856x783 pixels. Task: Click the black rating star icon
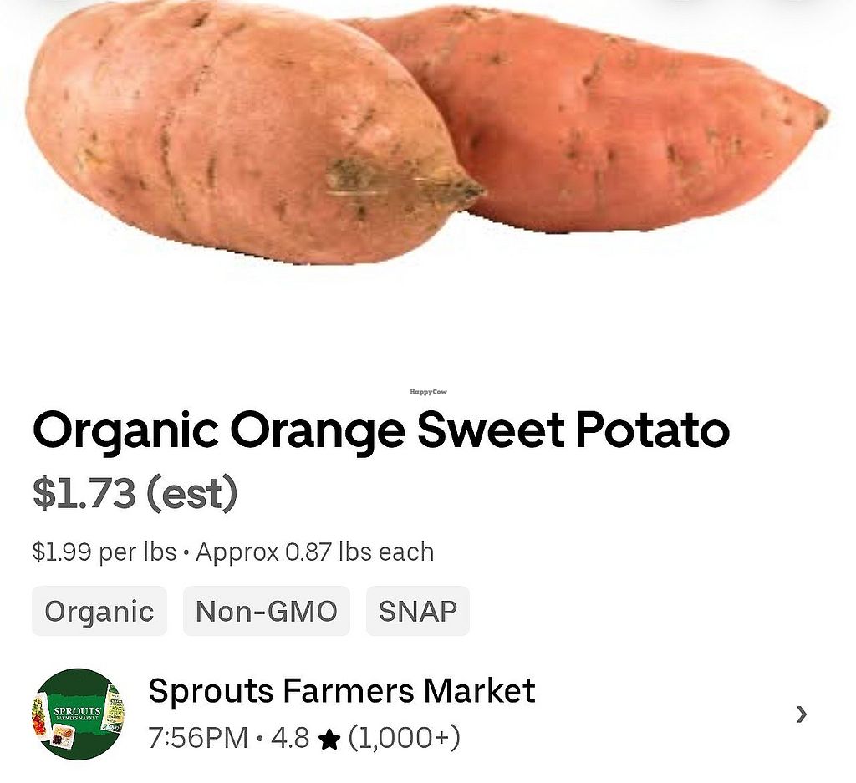[329, 740]
